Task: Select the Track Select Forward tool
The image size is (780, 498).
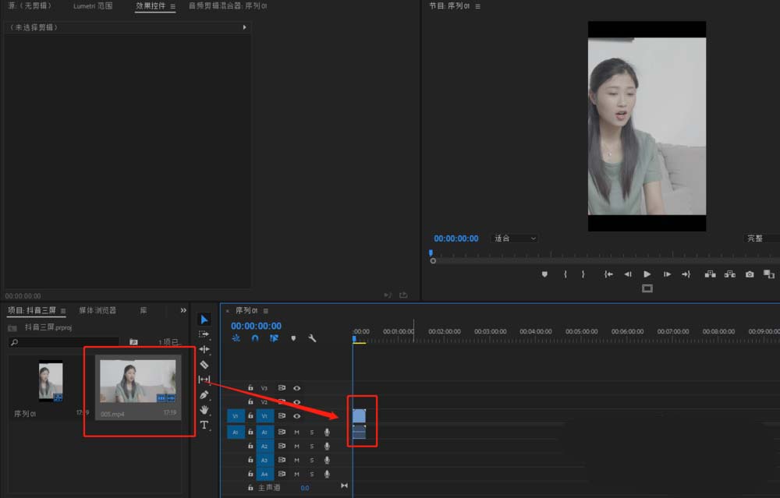Action: click(204, 334)
